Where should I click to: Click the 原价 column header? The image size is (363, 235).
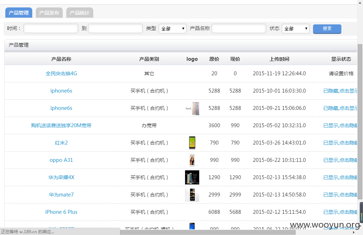[x=214, y=59]
